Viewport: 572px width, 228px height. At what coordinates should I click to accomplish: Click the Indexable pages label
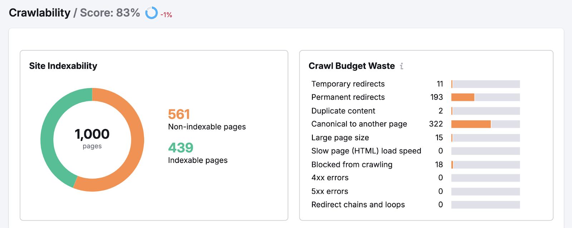[198, 160]
